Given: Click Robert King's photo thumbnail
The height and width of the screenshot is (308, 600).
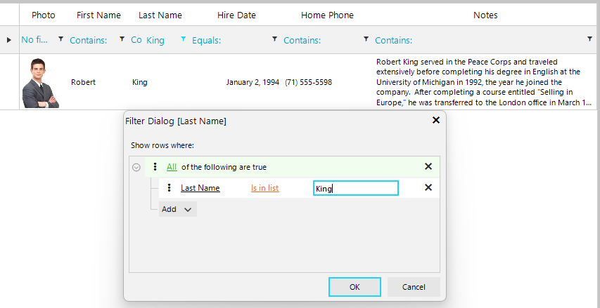Looking at the screenshot, I should 40,83.
